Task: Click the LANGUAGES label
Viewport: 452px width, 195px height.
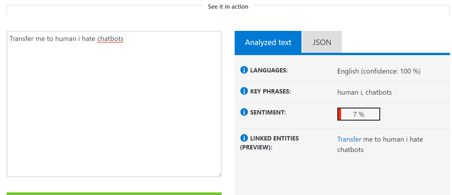Action: coord(269,70)
